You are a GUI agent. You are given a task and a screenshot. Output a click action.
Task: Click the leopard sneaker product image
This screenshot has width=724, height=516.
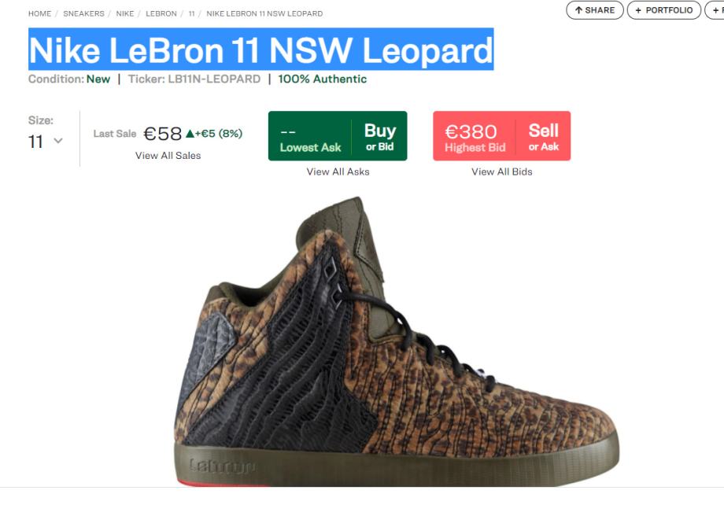pos(396,341)
